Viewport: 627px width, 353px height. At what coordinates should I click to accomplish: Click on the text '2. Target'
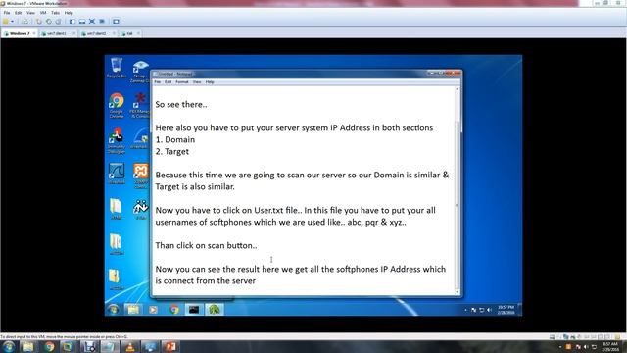(172, 152)
